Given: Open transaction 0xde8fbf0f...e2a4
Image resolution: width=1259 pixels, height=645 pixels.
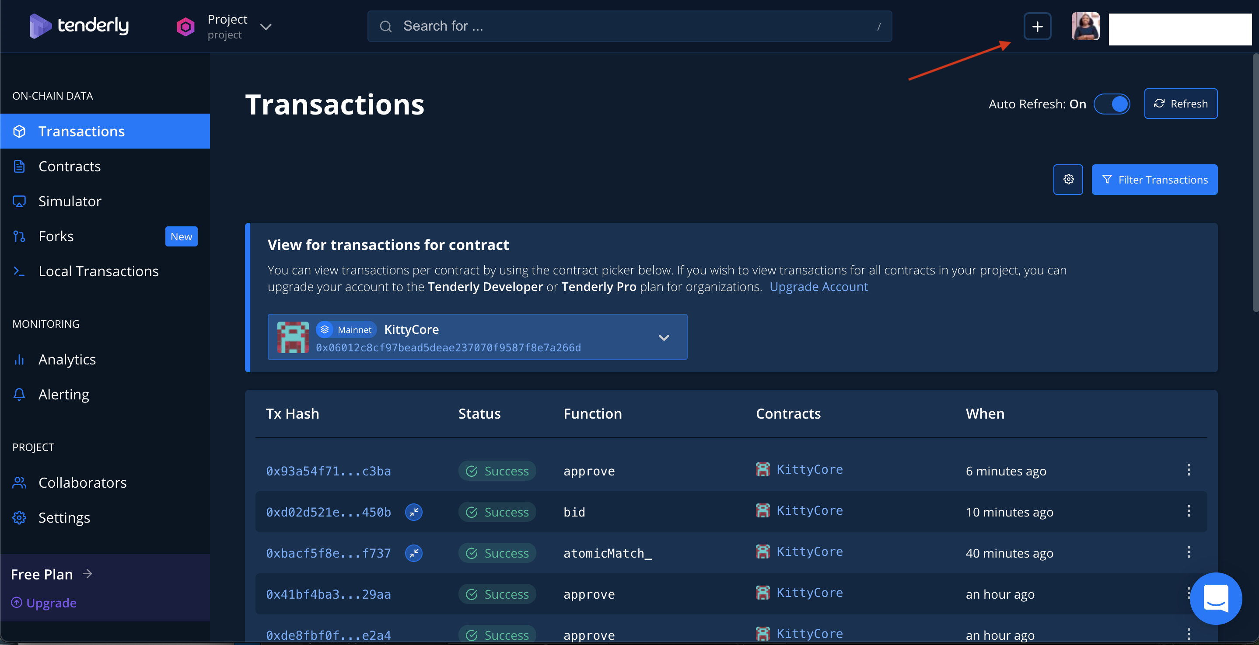Looking at the screenshot, I should pyautogui.click(x=329, y=635).
